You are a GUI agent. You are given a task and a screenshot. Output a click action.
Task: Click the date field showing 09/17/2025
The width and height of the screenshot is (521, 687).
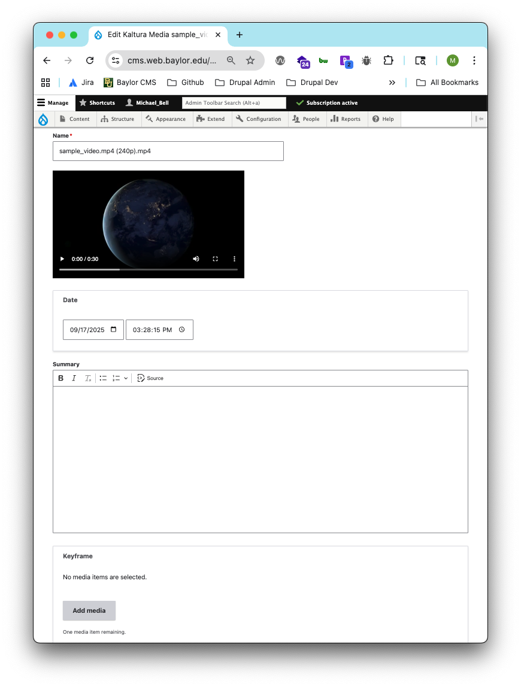93,330
